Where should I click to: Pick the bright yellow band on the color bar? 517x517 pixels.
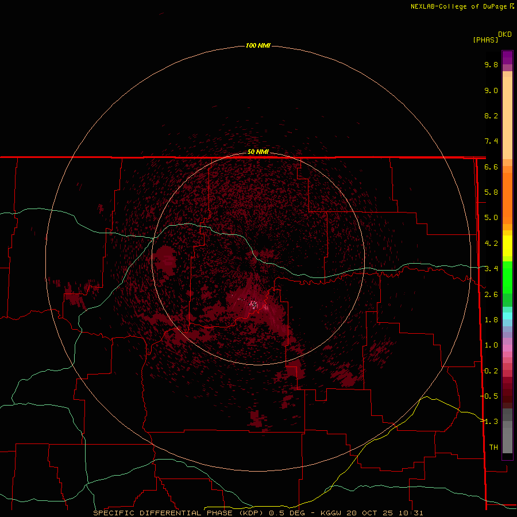click(507, 246)
